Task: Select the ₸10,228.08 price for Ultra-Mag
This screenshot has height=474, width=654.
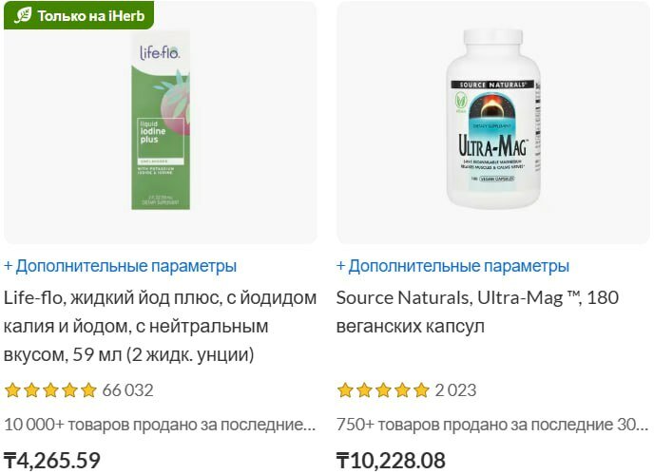Action: click(x=391, y=461)
